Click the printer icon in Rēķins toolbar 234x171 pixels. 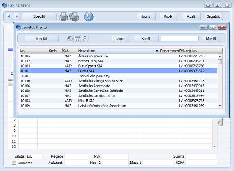[x=63, y=16]
